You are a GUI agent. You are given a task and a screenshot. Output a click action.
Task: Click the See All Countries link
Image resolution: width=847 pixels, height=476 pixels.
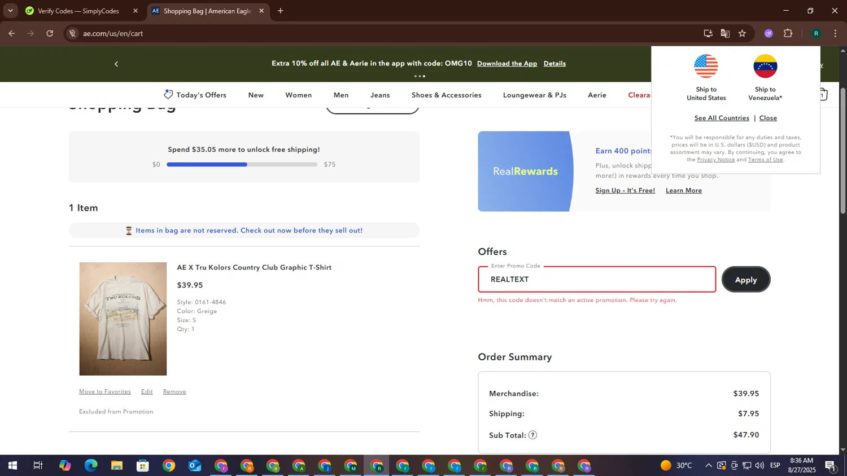coord(722,118)
